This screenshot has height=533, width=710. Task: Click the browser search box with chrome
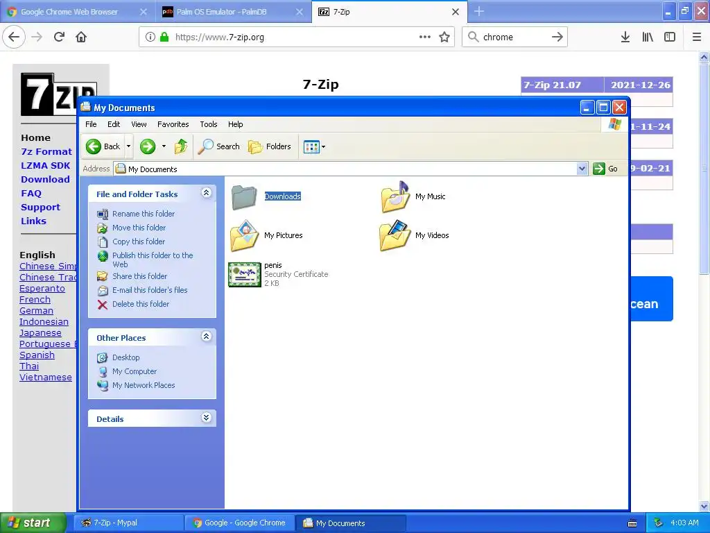tap(514, 37)
